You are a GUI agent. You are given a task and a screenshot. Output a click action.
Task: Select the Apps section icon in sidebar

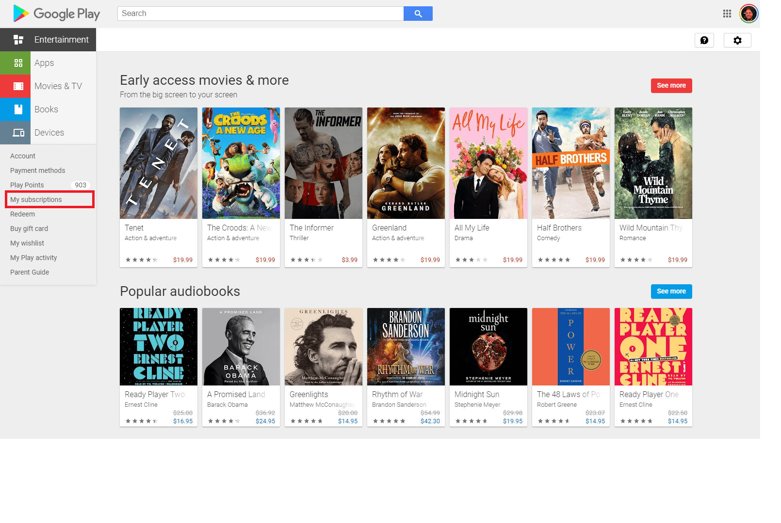[x=18, y=62]
